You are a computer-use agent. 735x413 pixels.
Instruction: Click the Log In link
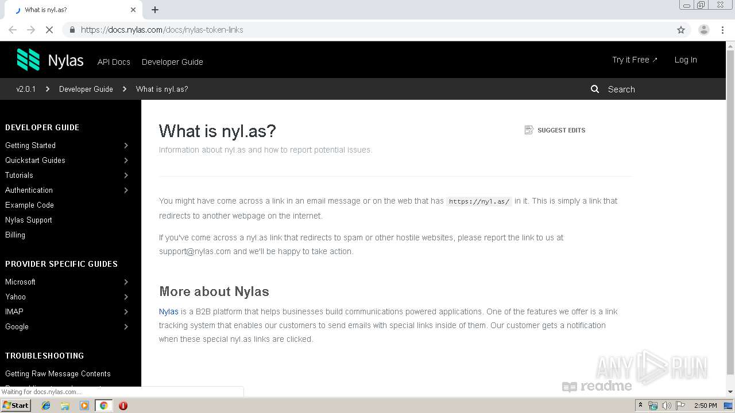point(686,60)
